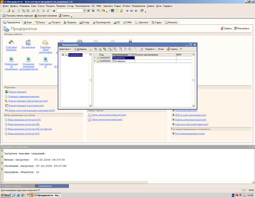Image resolution: width=255 pixels, height=198 pixels.
Task: Click the hierarchical view toggle icon in Контрагенты toolbar
Action: point(110,49)
